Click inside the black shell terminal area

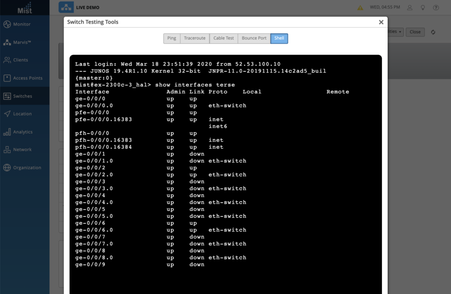click(225, 176)
